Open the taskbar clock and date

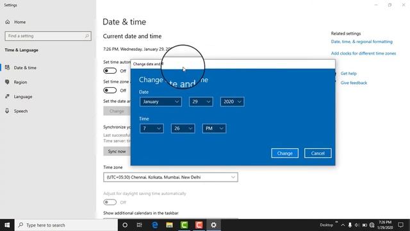pos(385,225)
